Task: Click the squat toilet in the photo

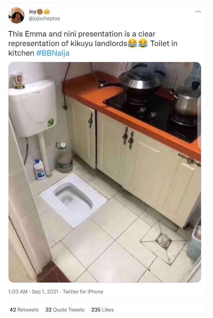Action: click(x=74, y=200)
